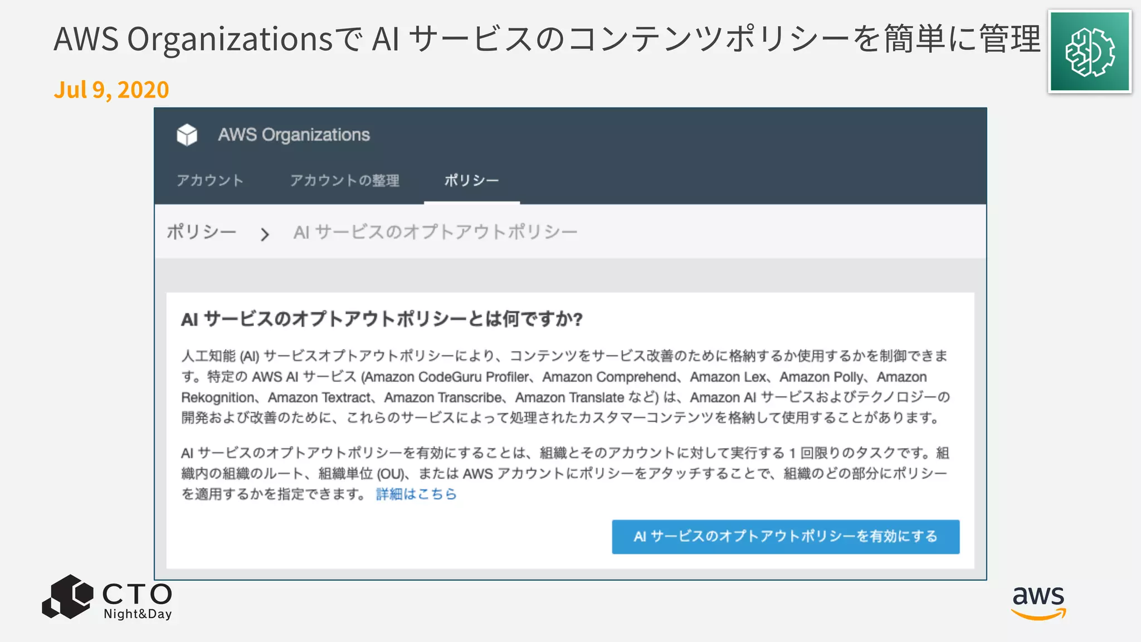This screenshot has height=642, width=1141.
Task: Click the slide title AWS Organizationsで
Action: 208,40
